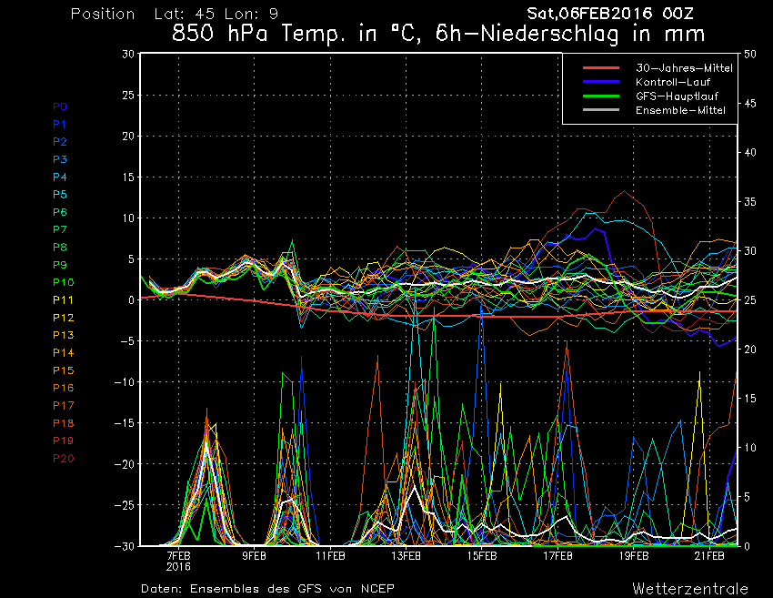Click the 13FEB date axis label
Image resolution: width=773 pixels, height=598 pixels.
pyautogui.click(x=406, y=555)
